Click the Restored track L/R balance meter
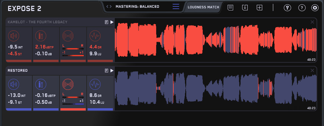324x126 pixels. (73, 97)
